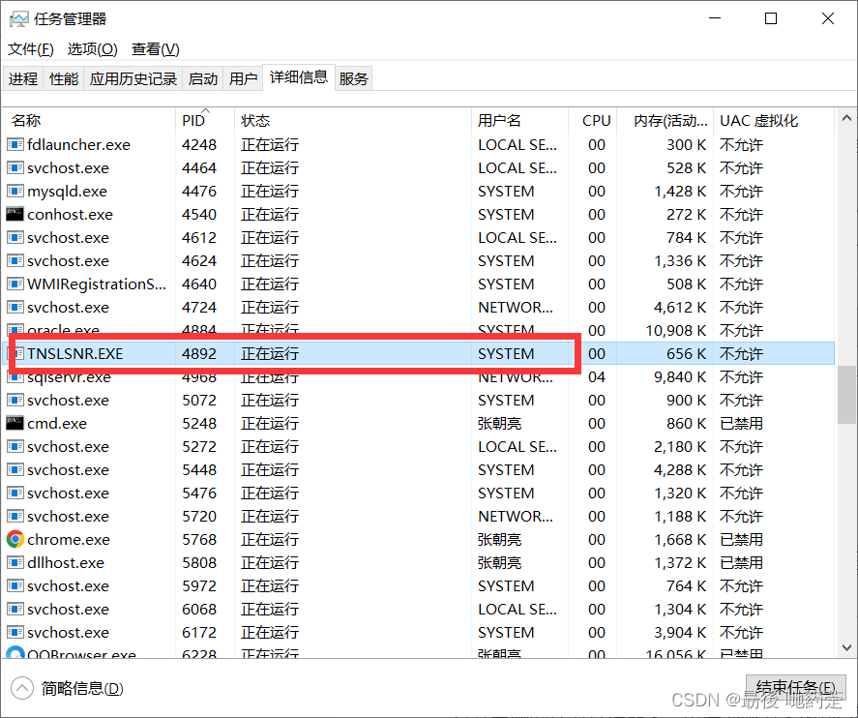The height and width of the screenshot is (718, 858).
Task: Click the 结束任务(E) button
Action: tap(796, 687)
